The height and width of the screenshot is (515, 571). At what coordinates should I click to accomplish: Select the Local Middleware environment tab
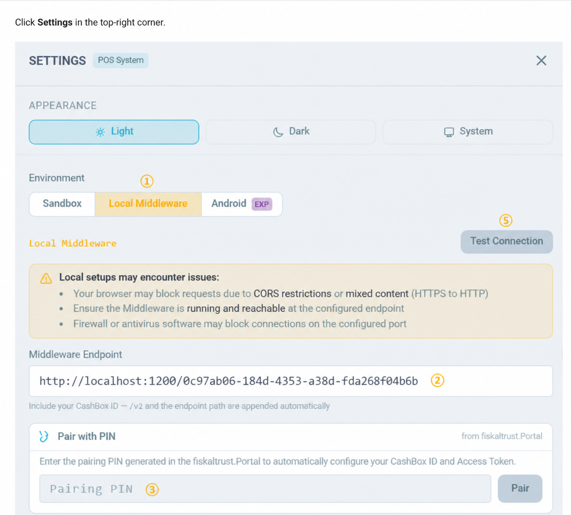pyautogui.click(x=148, y=204)
